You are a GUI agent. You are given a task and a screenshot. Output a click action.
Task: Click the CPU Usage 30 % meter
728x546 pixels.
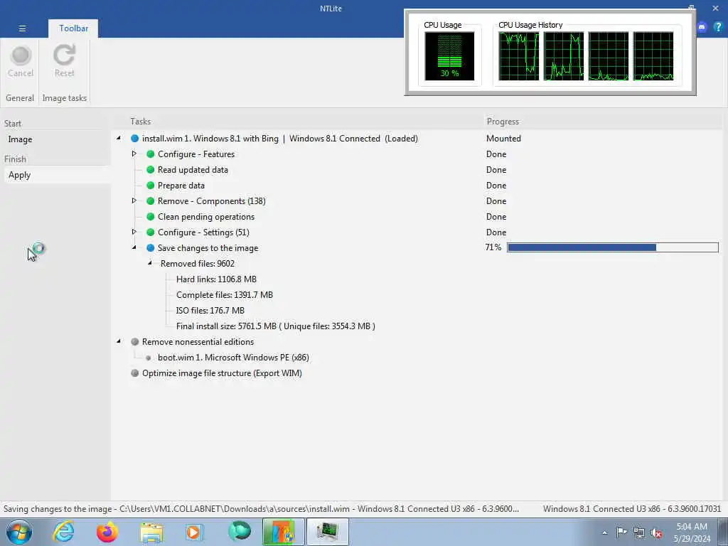(449, 55)
